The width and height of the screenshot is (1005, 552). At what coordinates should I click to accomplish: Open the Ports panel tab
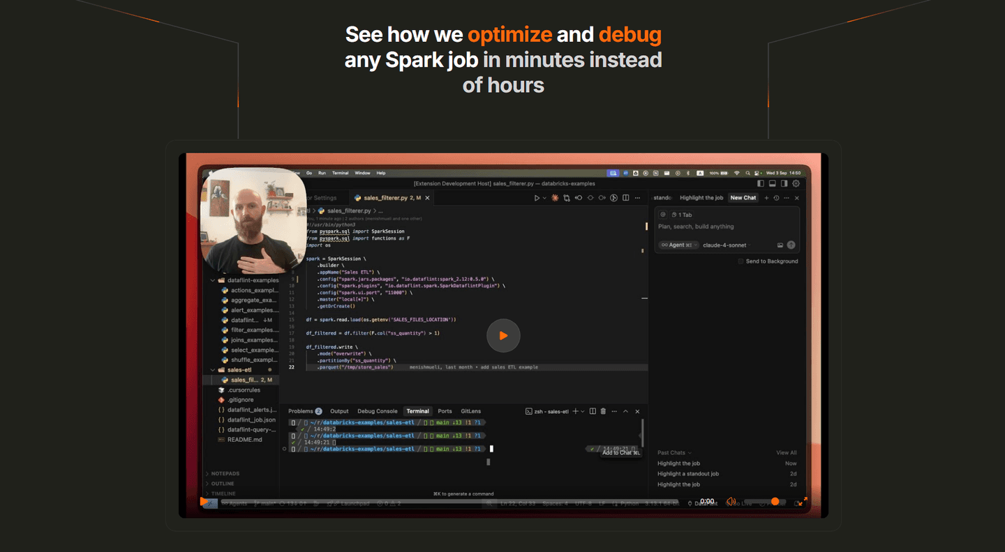tap(445, 411)
